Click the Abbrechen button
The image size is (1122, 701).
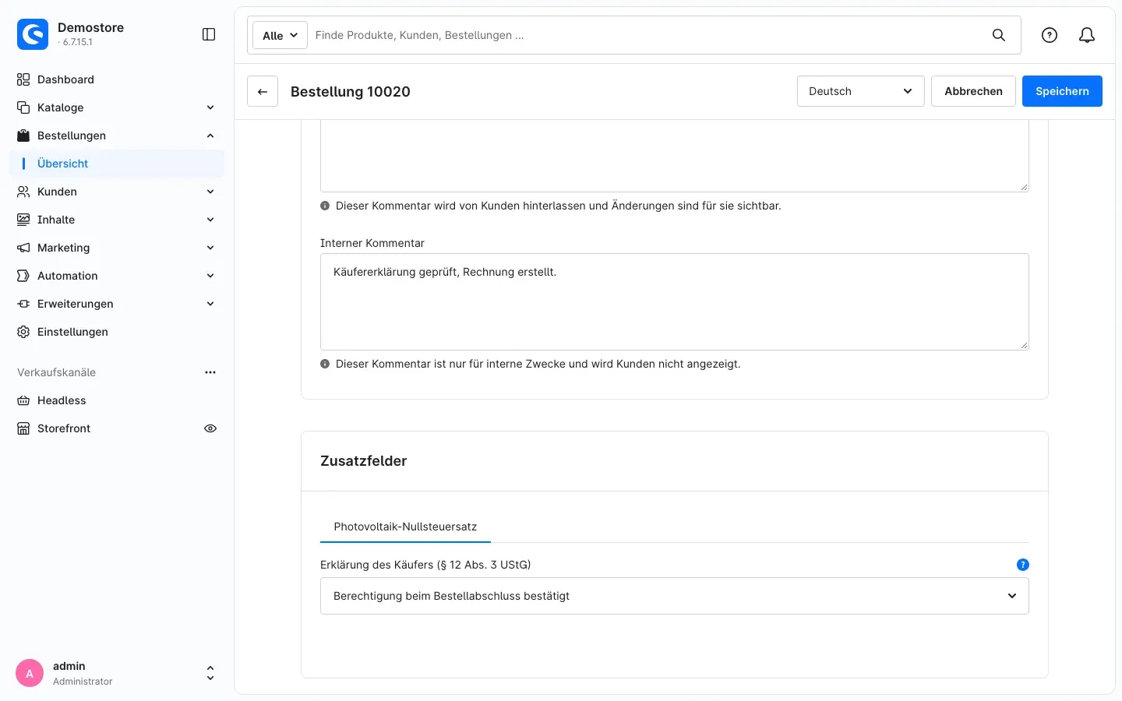click(x=973, y=91)
